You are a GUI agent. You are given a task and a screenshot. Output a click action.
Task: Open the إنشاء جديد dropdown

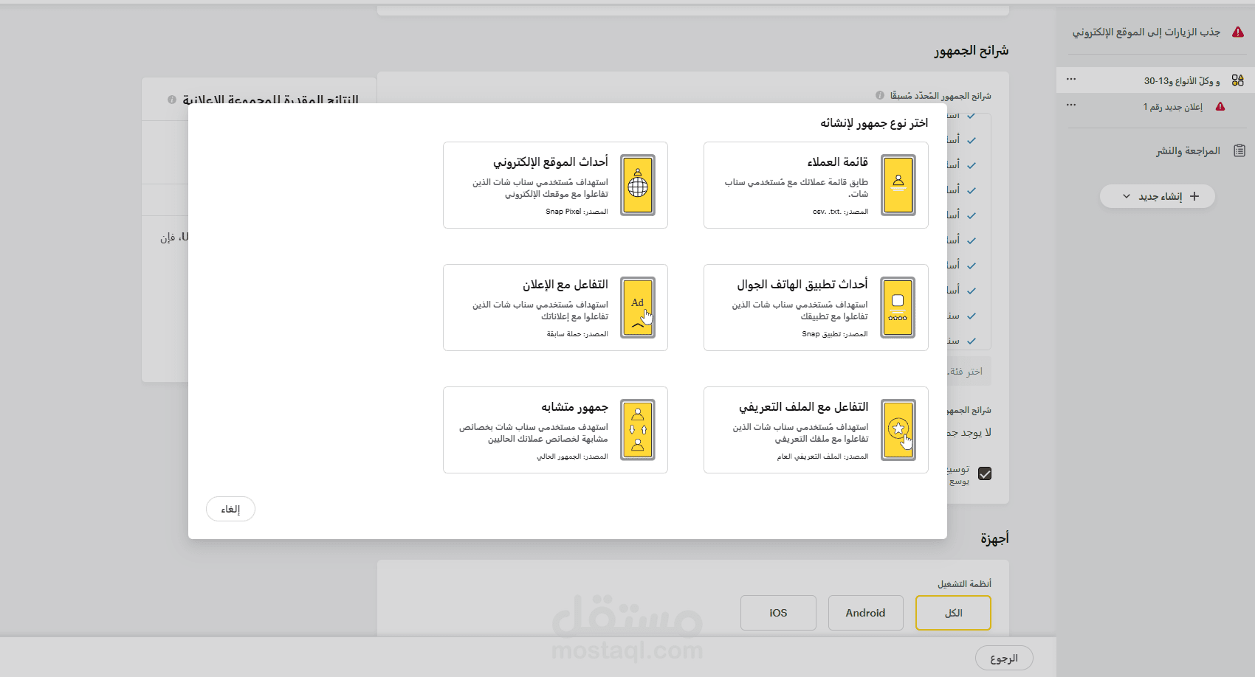click(x=1157, y=196)
